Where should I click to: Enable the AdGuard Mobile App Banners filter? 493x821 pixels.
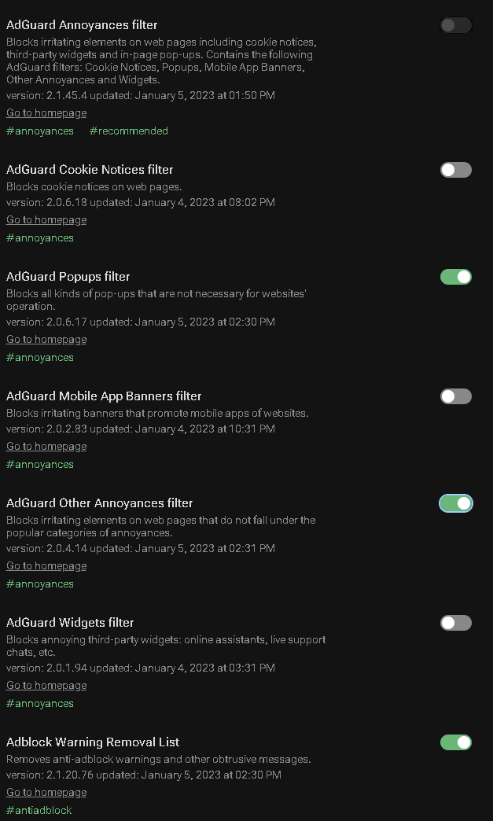click(x=455, y=396)
